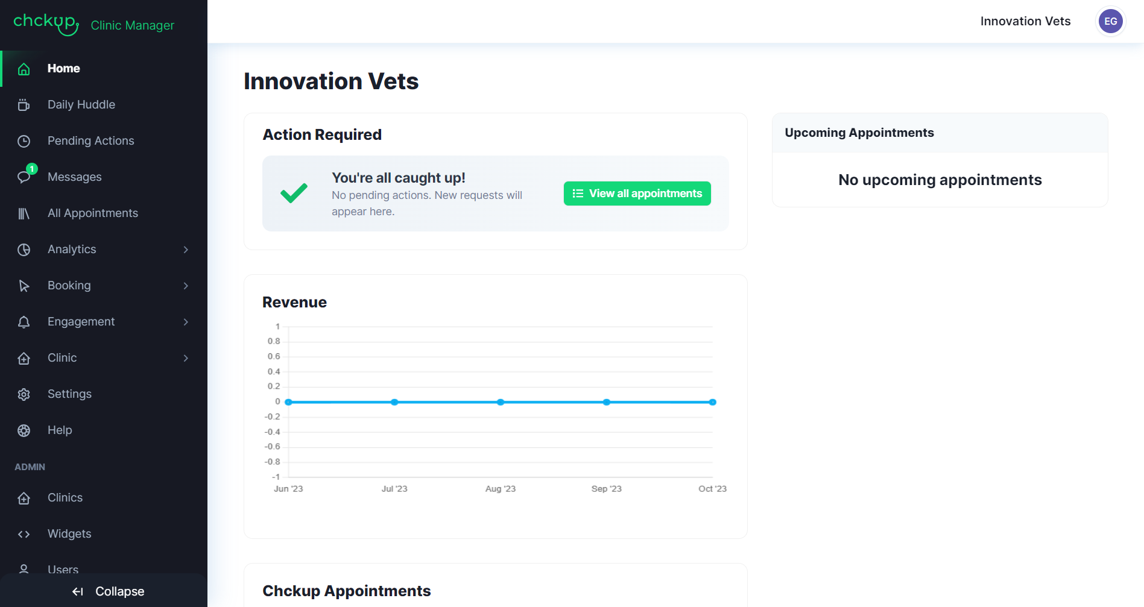Select Clinics under Admin section

pyautogui.click(x=65, y=498)
